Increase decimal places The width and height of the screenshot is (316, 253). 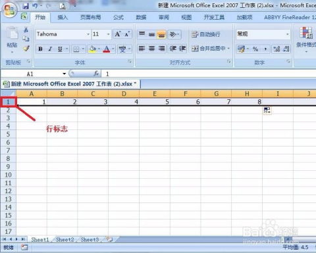(x=276, y=49)
